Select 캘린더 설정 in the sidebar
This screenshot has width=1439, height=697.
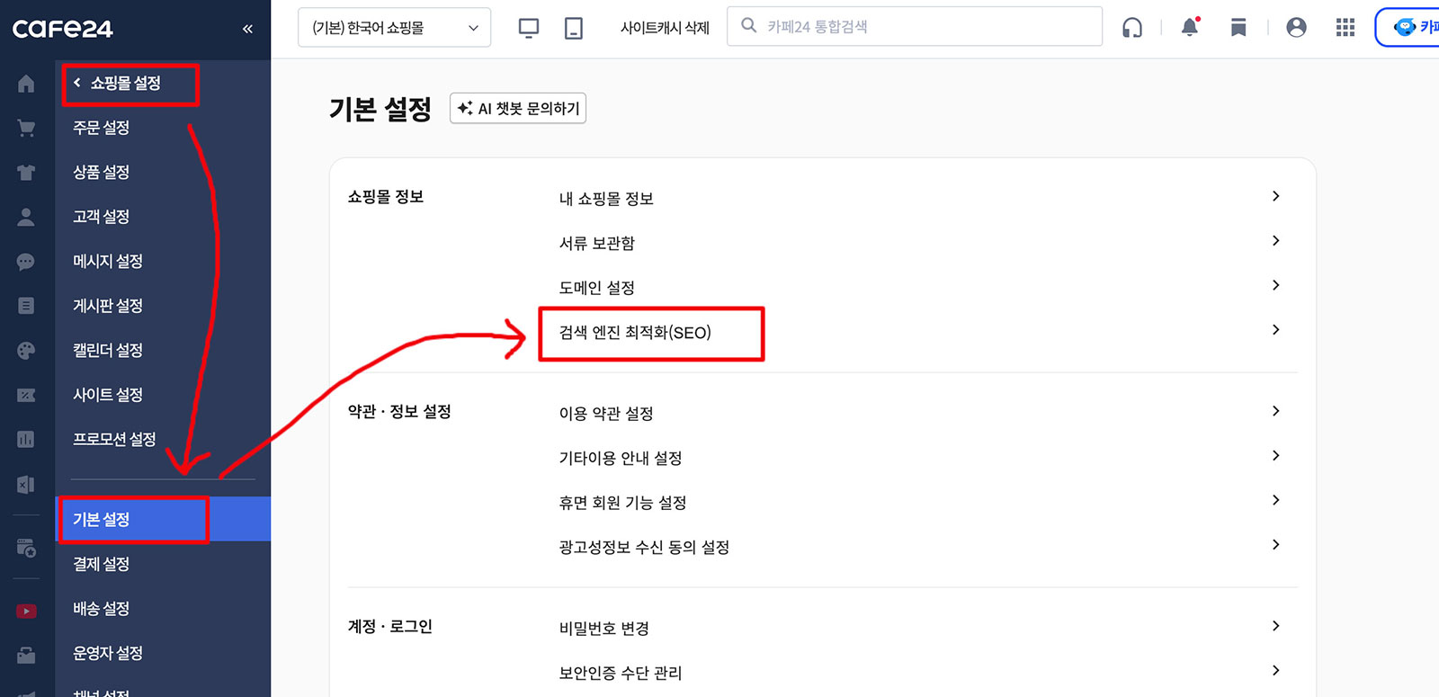click(108, 350)
